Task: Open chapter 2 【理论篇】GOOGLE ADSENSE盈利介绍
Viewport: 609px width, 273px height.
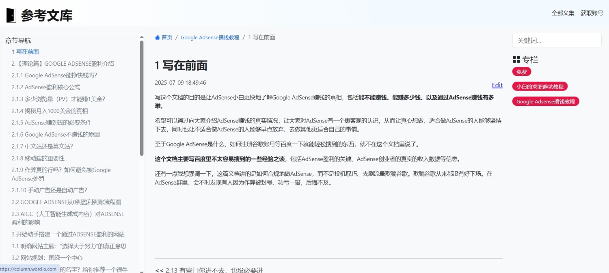Action: [x=63, y=64]
